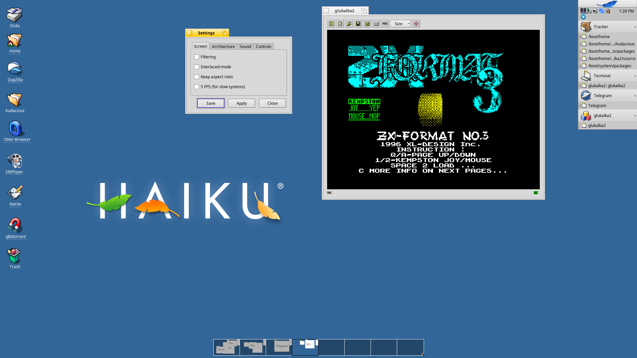The height and width of the screenshot is (358, 637).
Task: Click the cassette tape toolbar icon
Action: (x=376, y=24)
